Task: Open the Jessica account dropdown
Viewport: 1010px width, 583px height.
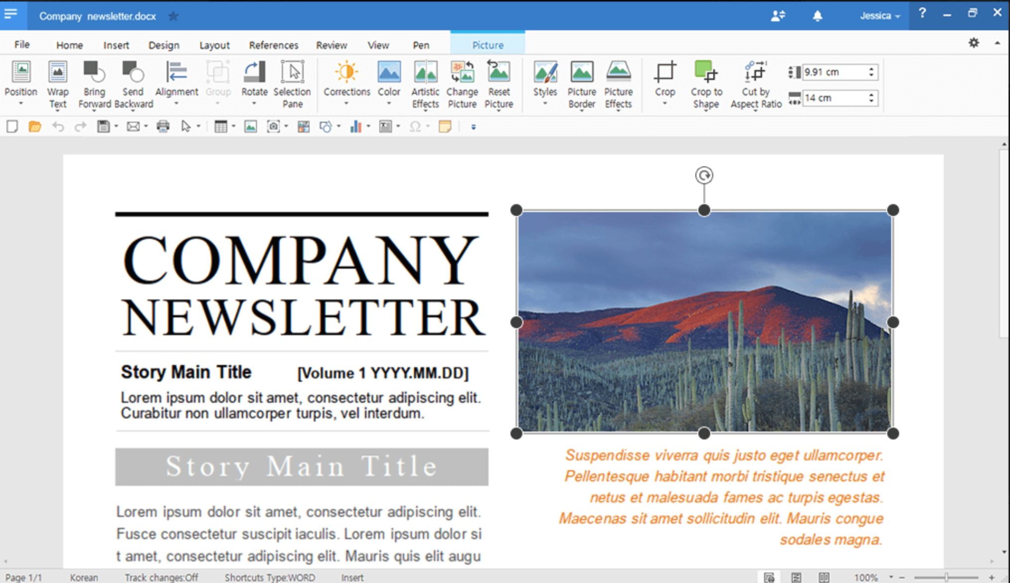Action: click(x=880, y=16)
